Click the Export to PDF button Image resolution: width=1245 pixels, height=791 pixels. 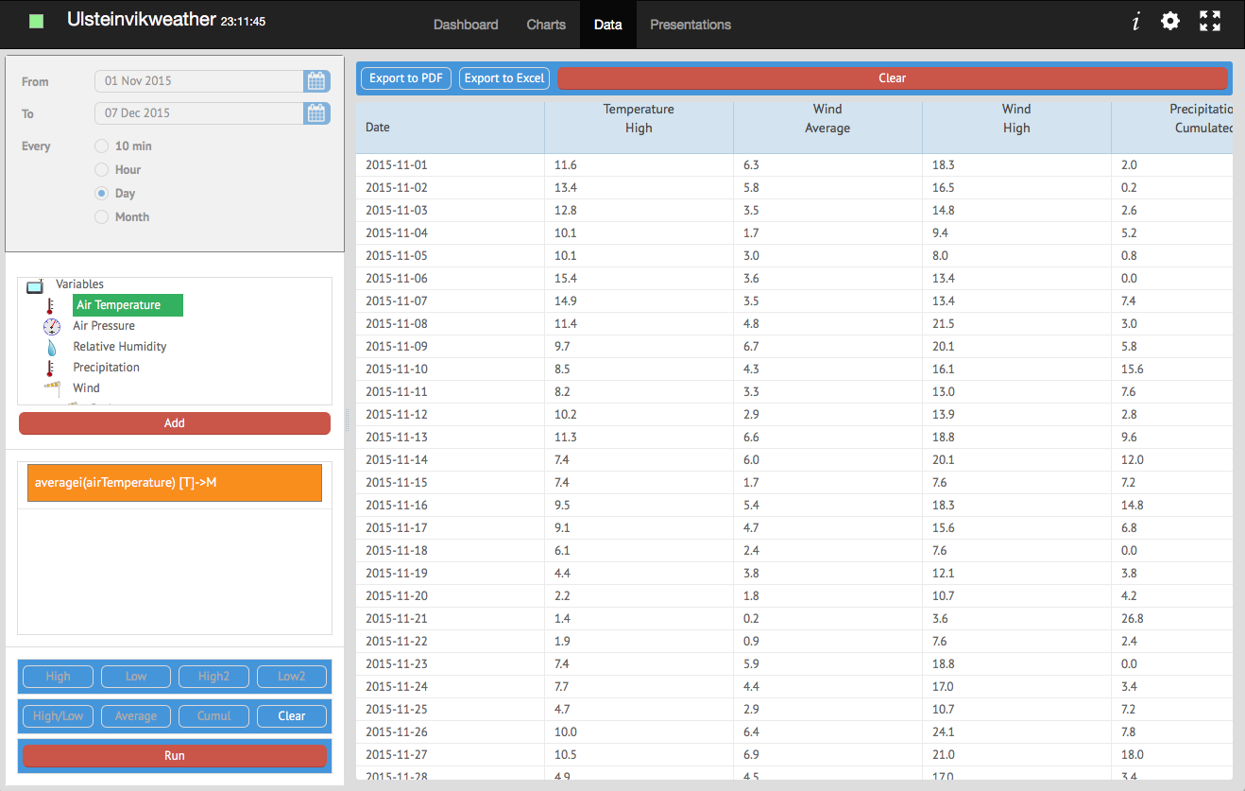click(x=406, y=78)
